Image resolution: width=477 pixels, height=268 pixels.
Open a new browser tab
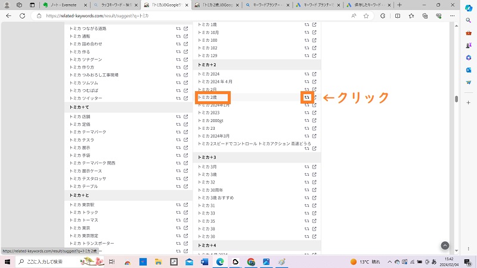tap(399, 5)
